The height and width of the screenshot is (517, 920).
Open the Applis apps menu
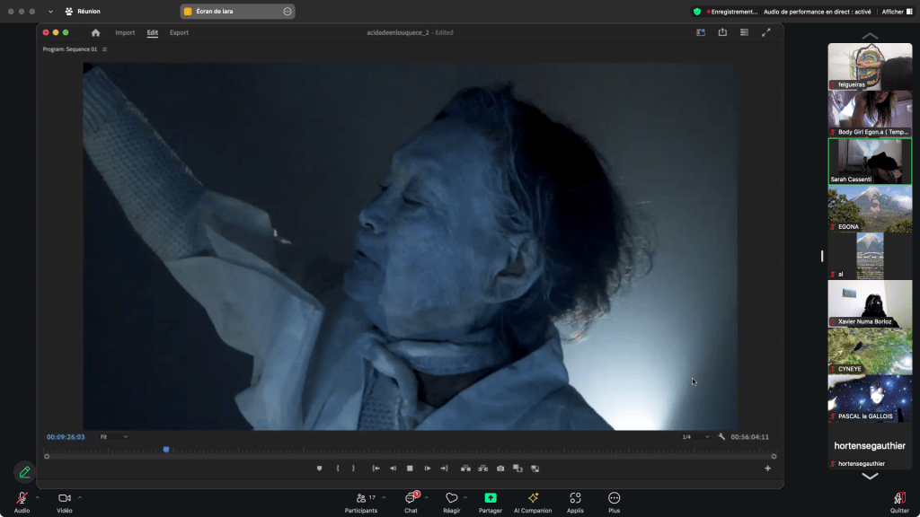(x=575, y=497)
